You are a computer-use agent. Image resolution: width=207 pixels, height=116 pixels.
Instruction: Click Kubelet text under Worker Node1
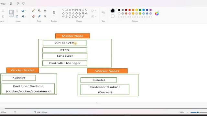(19, 78)
